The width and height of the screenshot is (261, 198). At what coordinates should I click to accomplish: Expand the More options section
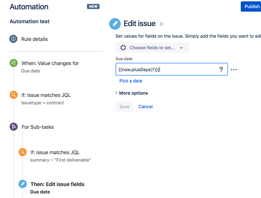click(132, 93)
